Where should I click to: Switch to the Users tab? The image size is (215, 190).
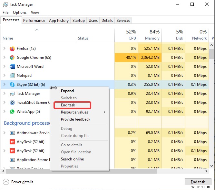pos(93,21)
